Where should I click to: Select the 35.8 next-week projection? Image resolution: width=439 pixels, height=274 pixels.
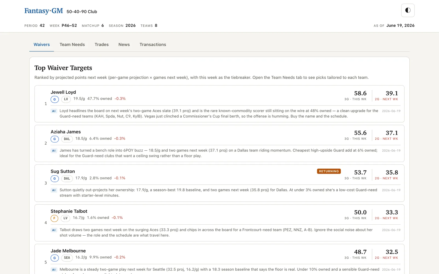pyautogui.click(x=392, y=173)
